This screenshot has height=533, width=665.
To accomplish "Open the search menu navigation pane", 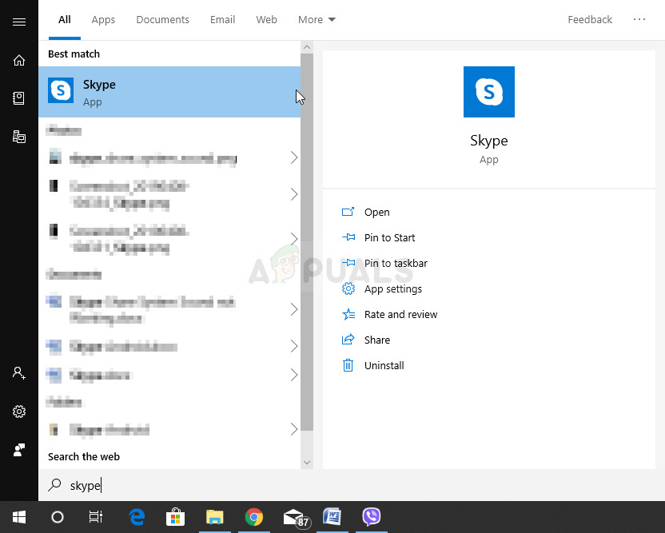I will pos(19,22).
